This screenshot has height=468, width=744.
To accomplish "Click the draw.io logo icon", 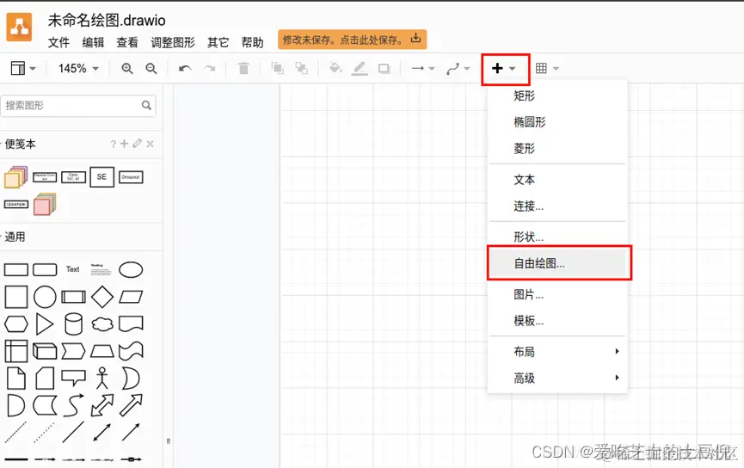I will [x=19, y=27].
